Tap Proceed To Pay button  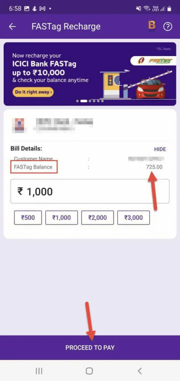90,348
